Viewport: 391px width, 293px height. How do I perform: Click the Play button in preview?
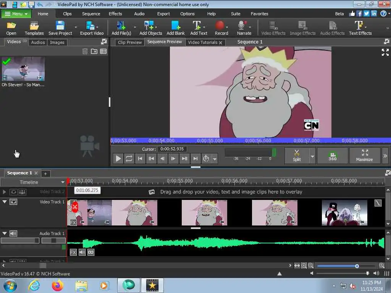[118, 158]
